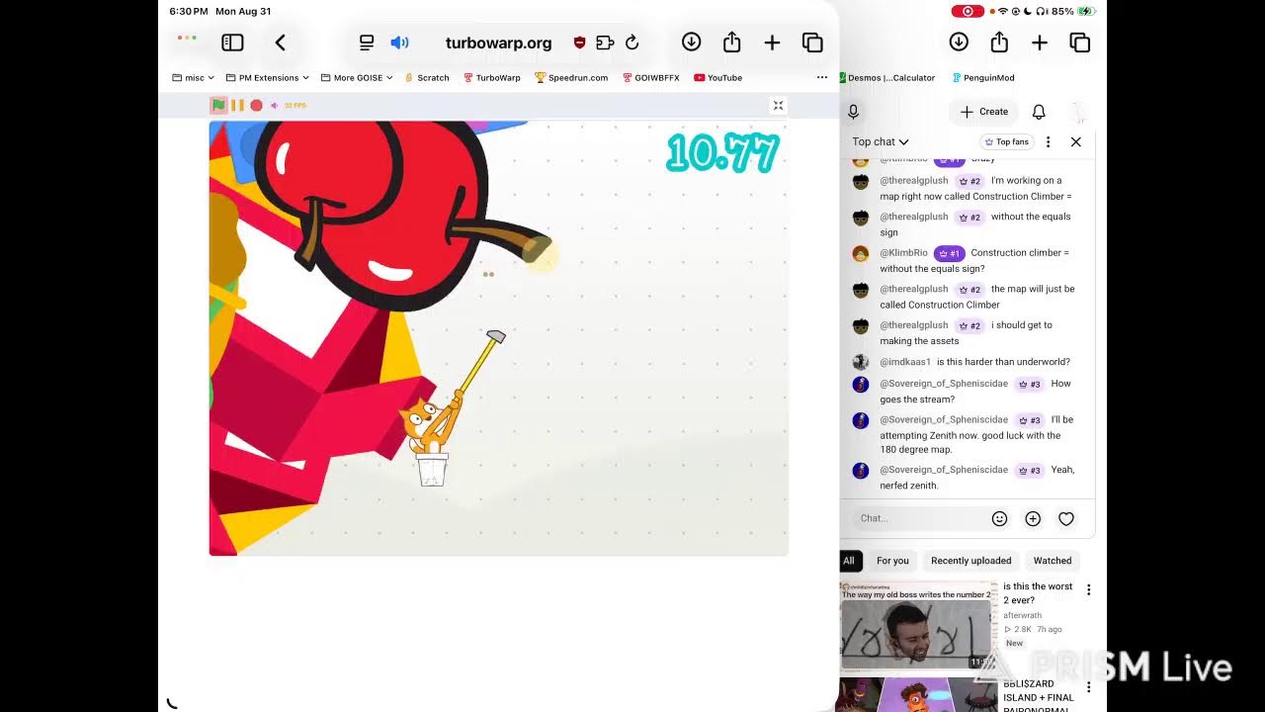Go back in the TurboWarp Safari window
The height and width of the screenshot is (712, 1265).
tap(280, 43)
